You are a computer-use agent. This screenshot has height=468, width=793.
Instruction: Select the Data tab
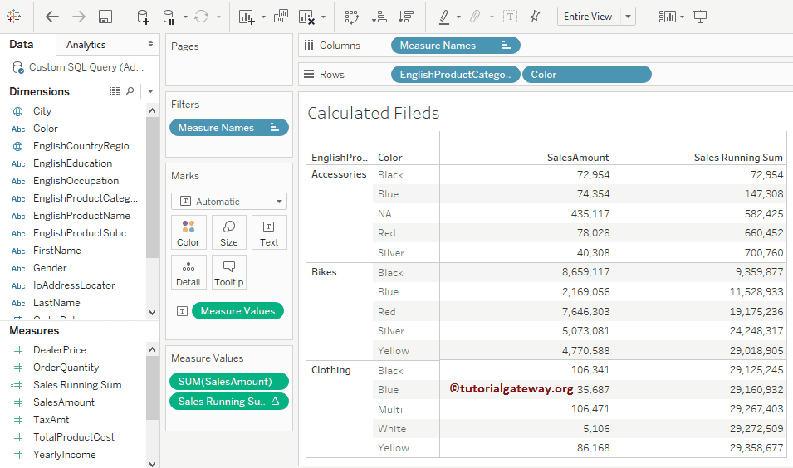pos(22,44)
